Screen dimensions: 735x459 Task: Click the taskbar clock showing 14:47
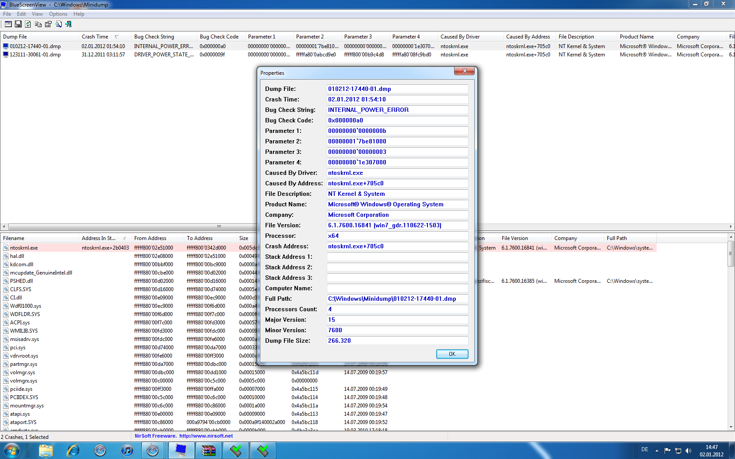tap(711, 451)
